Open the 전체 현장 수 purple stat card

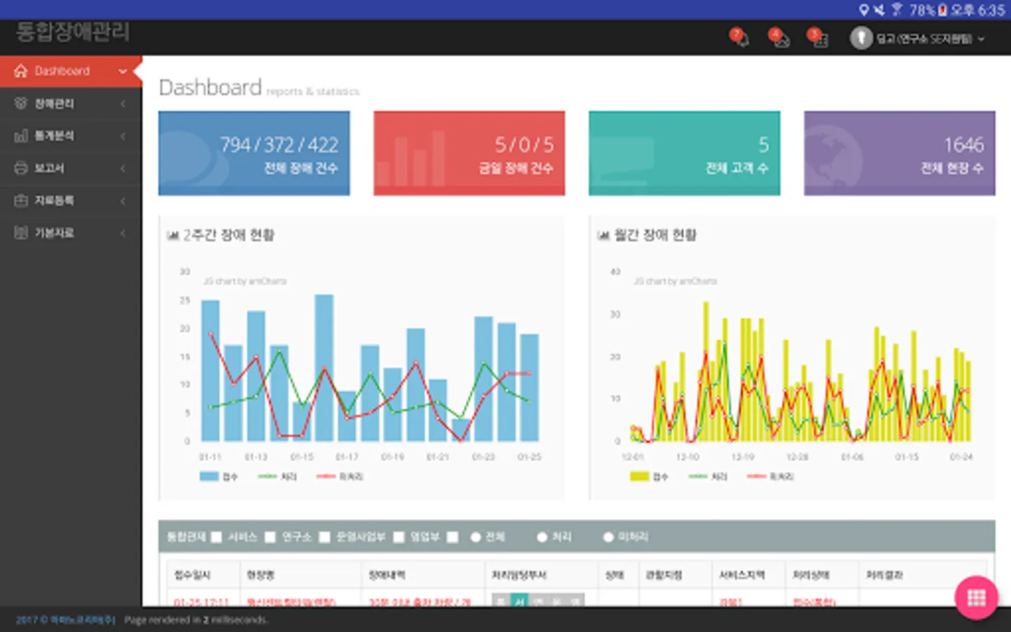pos(899,153)
